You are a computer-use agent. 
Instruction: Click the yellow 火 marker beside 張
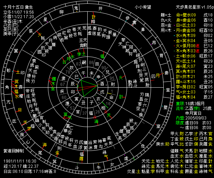(x=39, y=34)
